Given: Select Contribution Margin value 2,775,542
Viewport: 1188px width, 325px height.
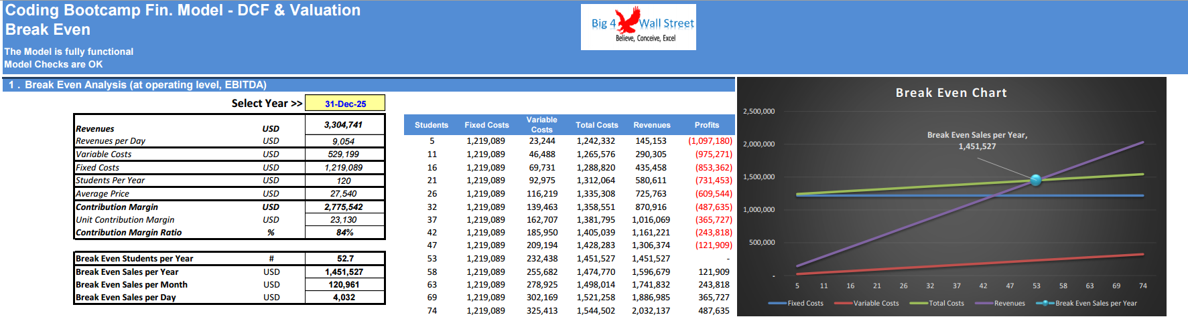Looking at the screenshot, I should pyautogui.click(x=345, y=207).
